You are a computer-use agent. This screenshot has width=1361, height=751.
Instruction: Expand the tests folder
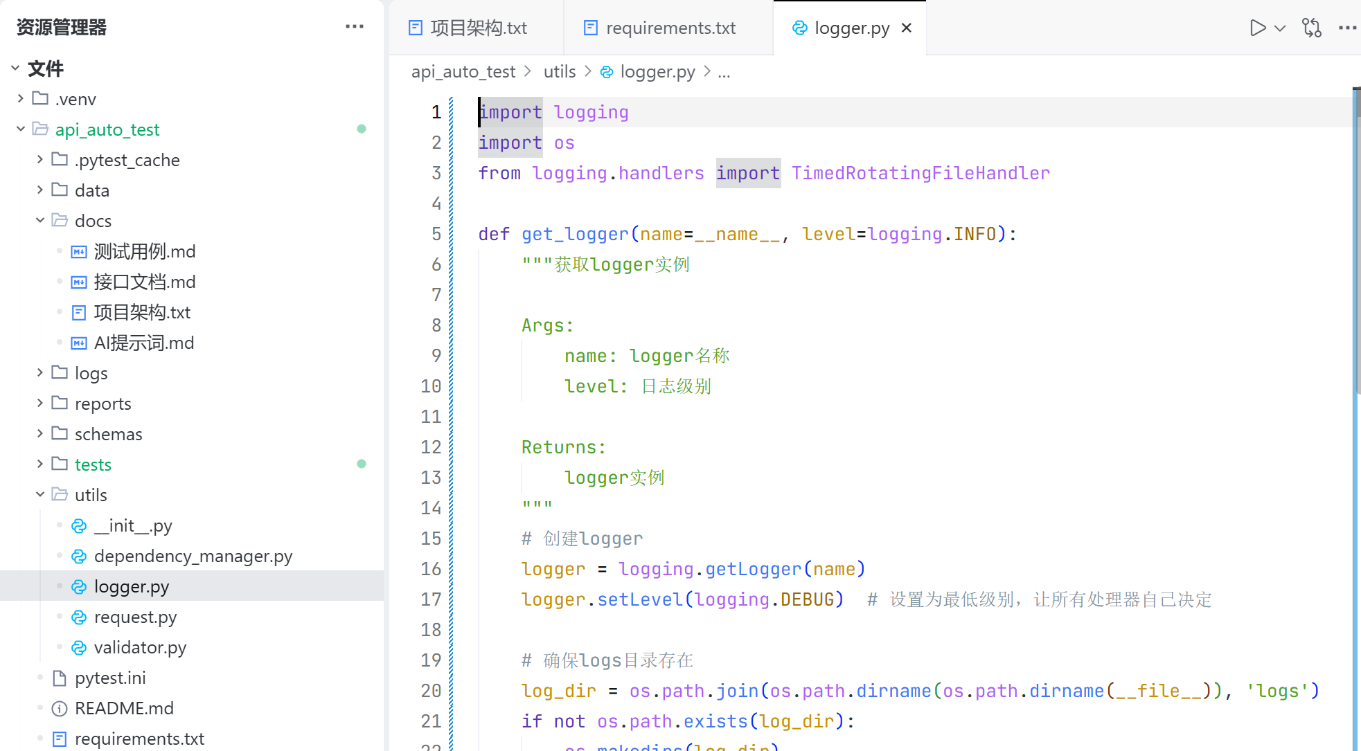(x=40, y=464)
